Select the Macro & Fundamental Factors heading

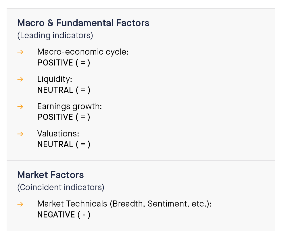pos(83,23)
